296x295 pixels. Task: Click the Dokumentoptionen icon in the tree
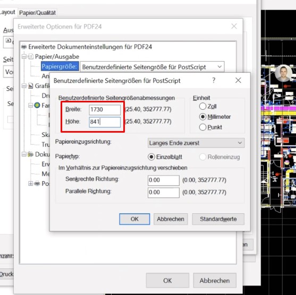(x=30, y=154)
